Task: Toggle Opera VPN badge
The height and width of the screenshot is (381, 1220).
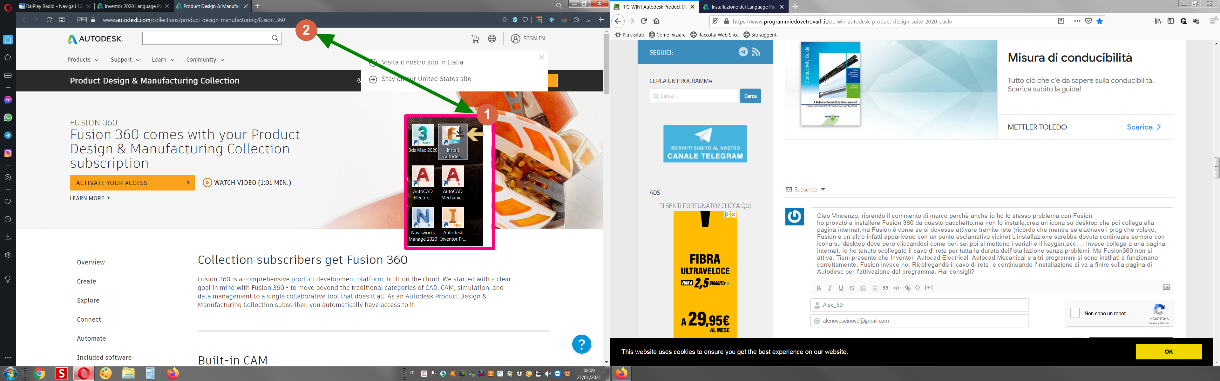Action: [82, 20]
